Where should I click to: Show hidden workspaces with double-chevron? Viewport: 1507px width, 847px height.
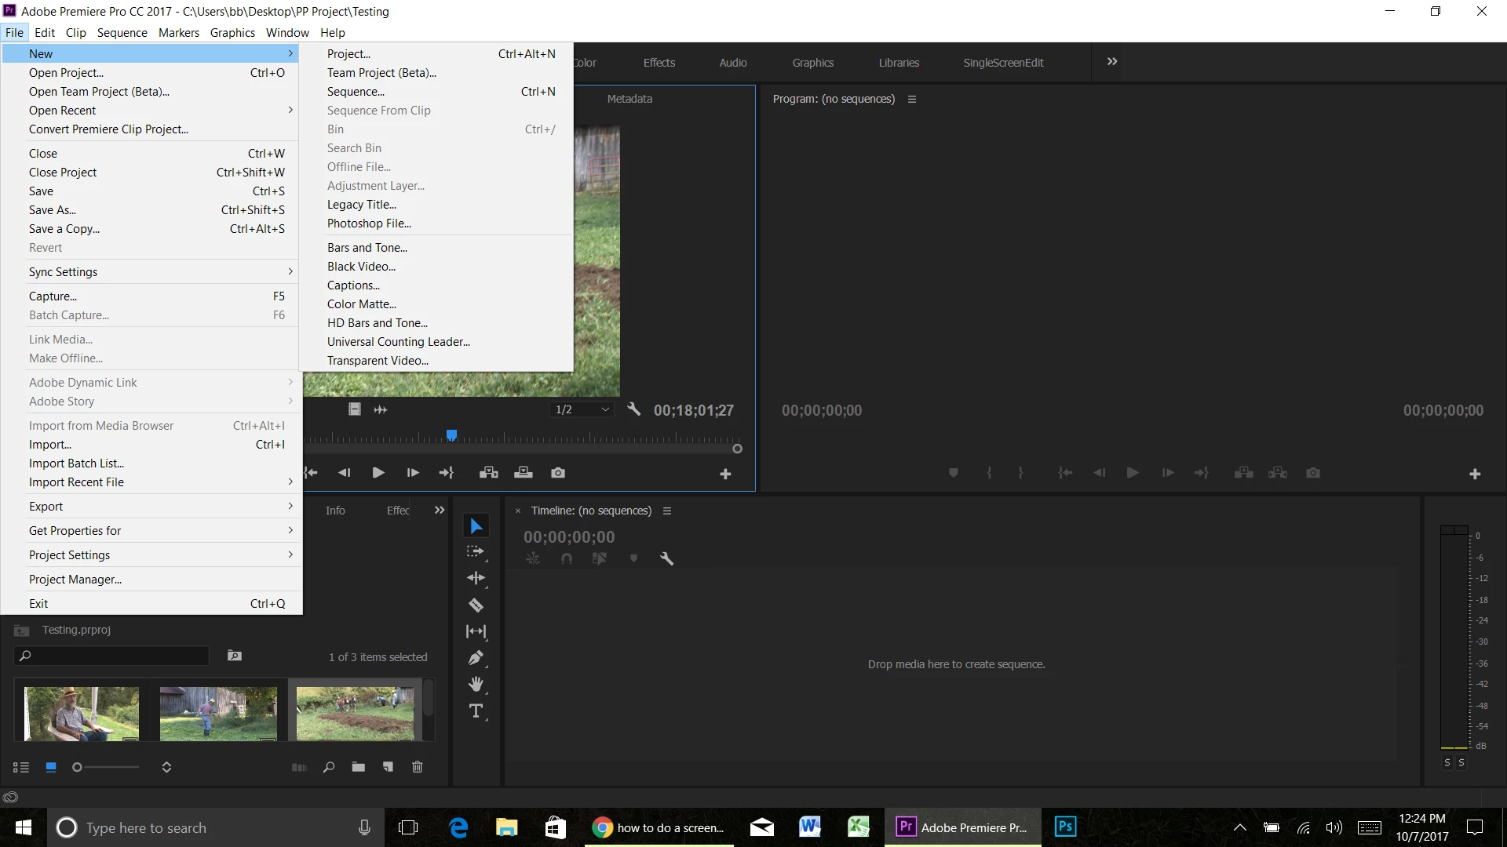[1112, 62]
